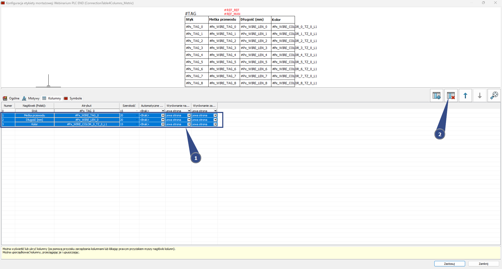Click the Zamknij button
The width and height of the screenshot is (502, 269).
483,264
